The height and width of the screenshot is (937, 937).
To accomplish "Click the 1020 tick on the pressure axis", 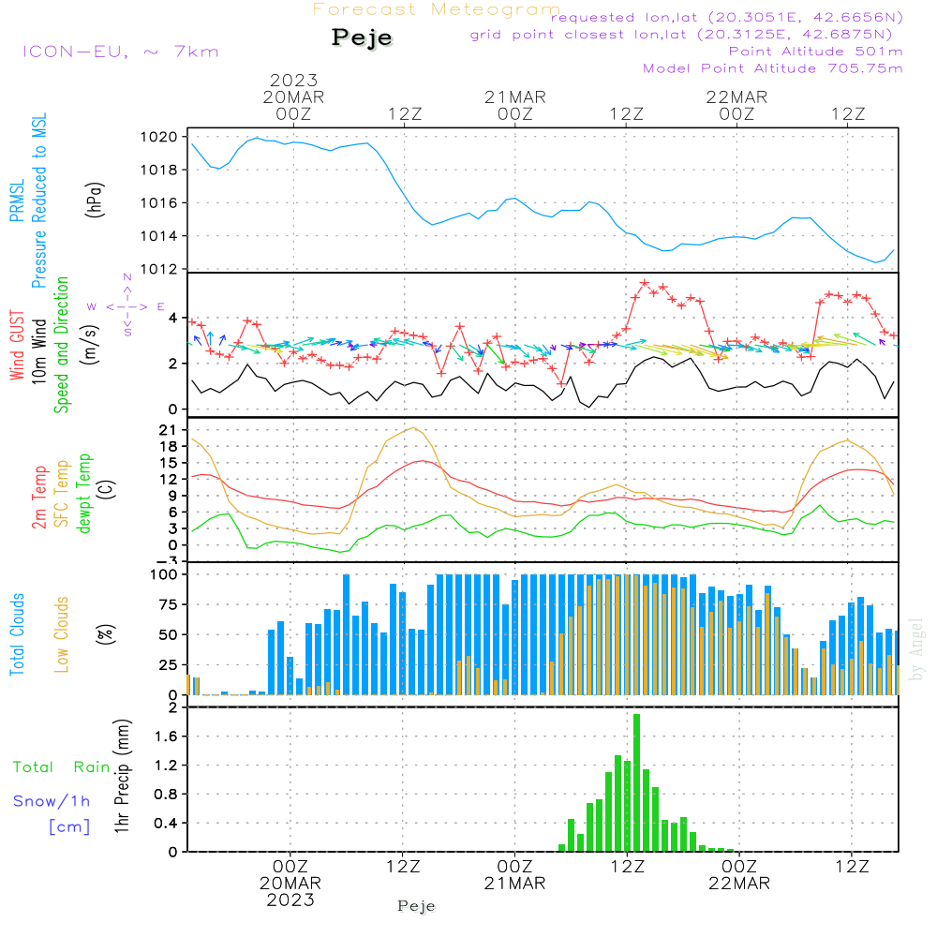I will click(159, 137).
